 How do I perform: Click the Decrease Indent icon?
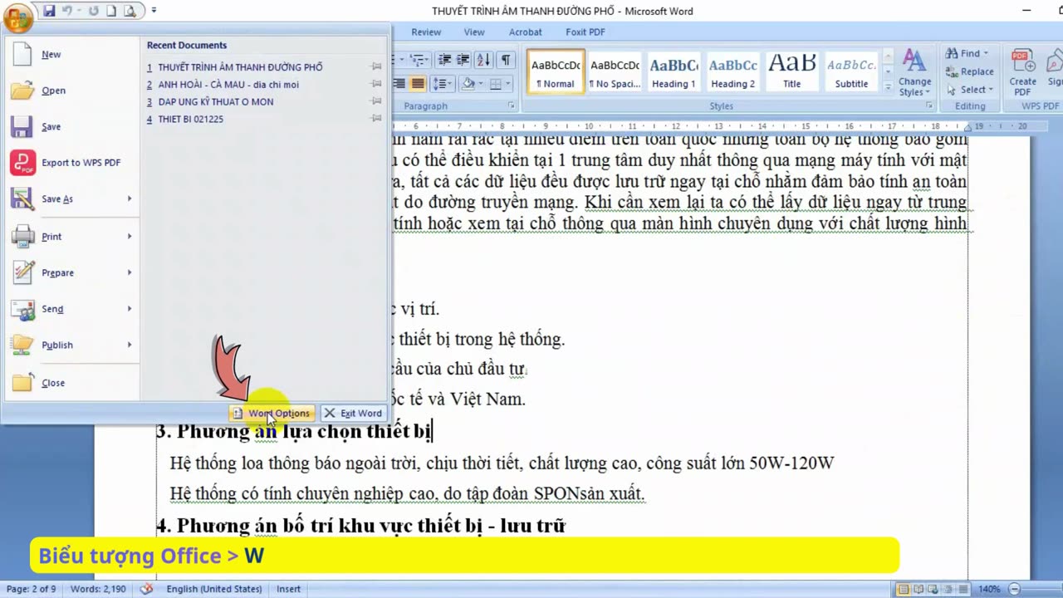point(445,60)
